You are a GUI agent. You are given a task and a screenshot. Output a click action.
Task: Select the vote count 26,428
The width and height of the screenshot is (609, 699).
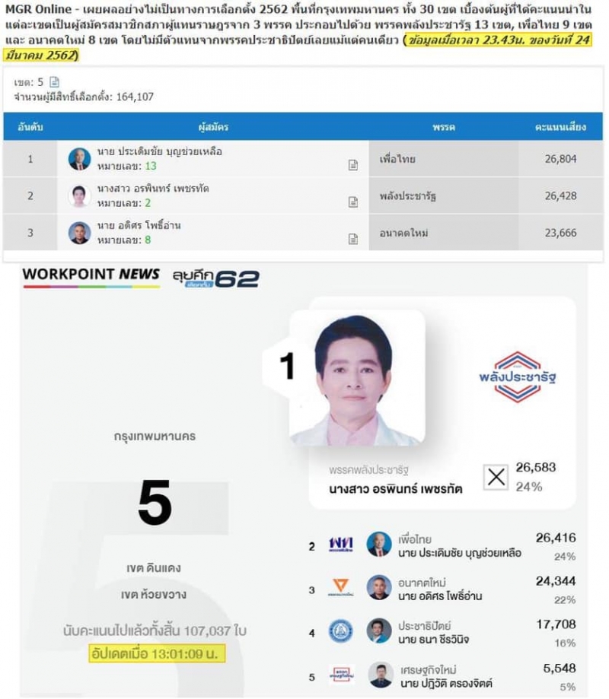click(x=560, y=196)
